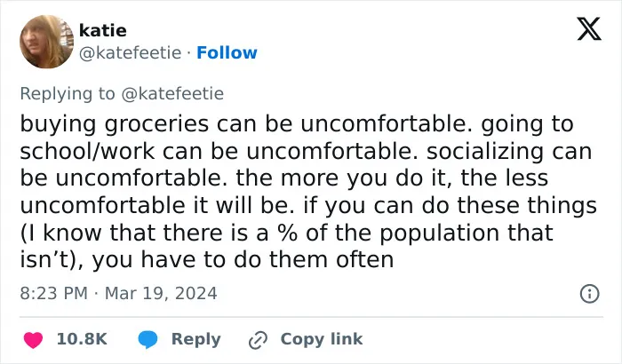The height and width of the screenshot is (364, 622).
Task: Click the tweet line starting buying groceries
Action: click(297, 124)
